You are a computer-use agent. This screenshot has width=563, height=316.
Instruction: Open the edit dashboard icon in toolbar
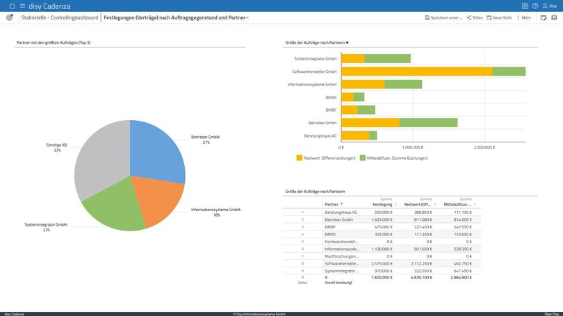[544, 17]
